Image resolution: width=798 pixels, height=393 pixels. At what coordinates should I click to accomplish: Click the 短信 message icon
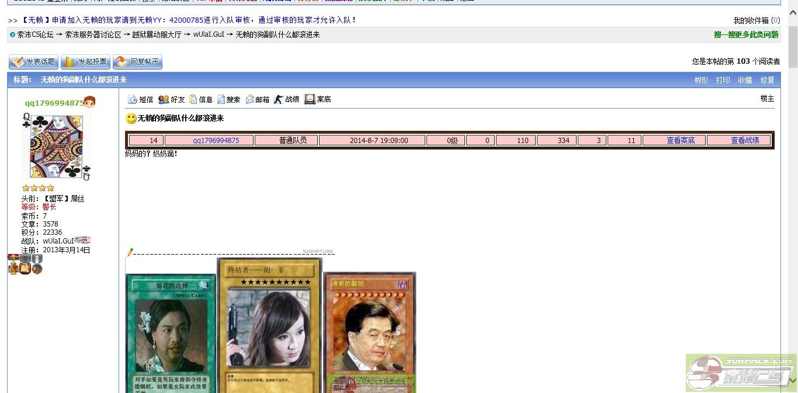click(x=132, y=100)
